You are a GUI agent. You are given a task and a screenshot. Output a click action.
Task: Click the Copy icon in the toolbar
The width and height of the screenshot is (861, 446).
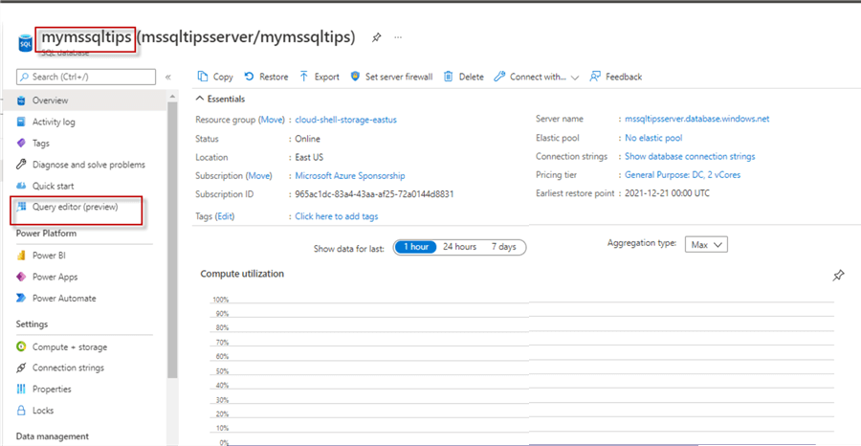(203, 77)
